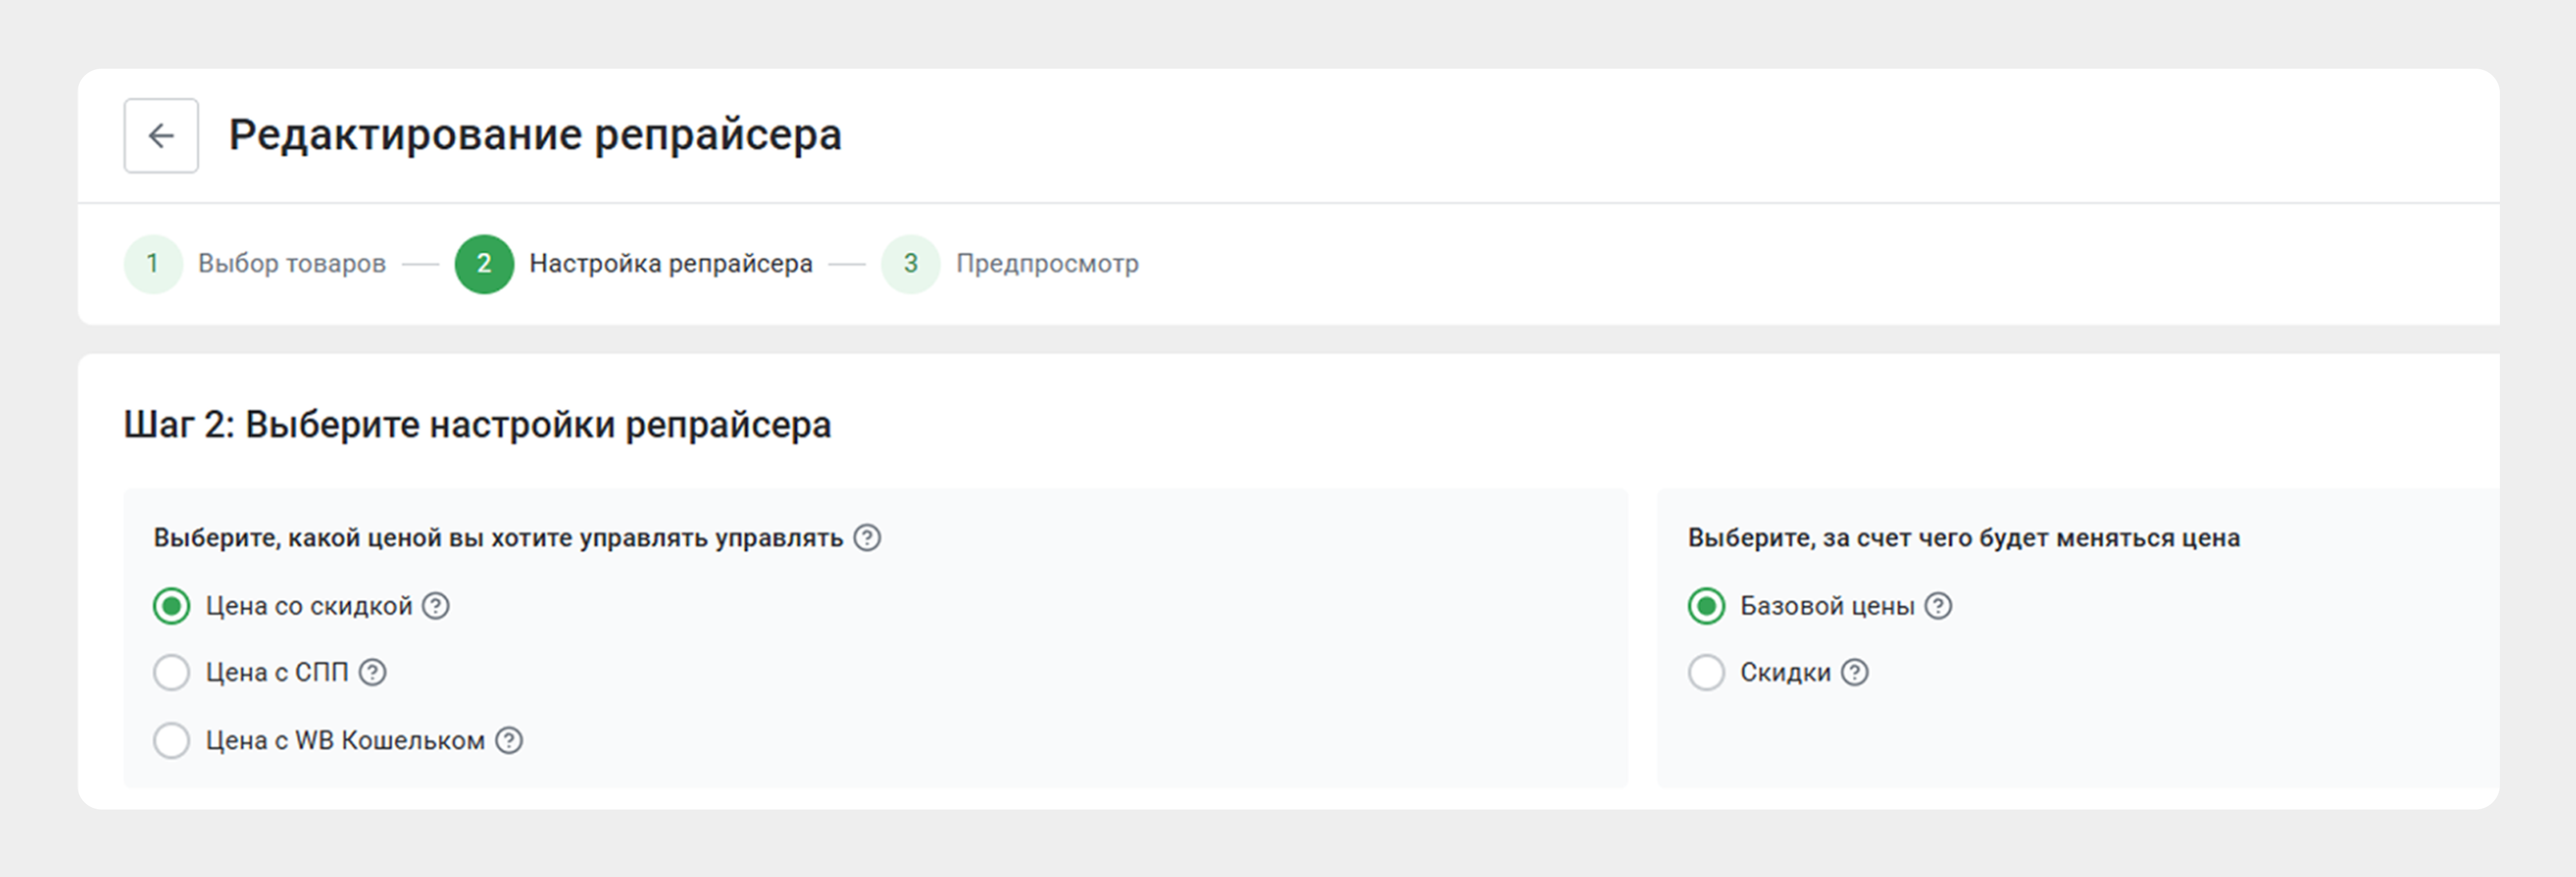Open 'Настройка репрайсера' step label
The image size is (2576, 877).
pos(671,264)
